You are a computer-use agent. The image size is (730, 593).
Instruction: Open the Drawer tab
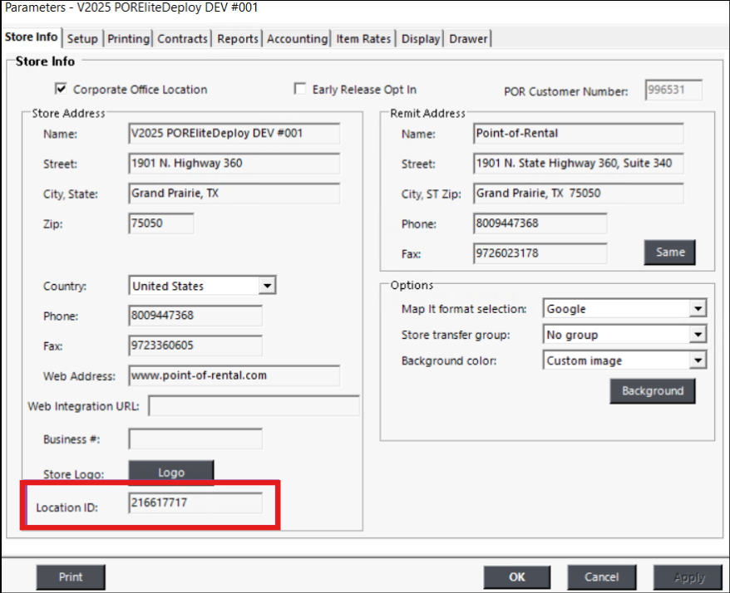469,38
